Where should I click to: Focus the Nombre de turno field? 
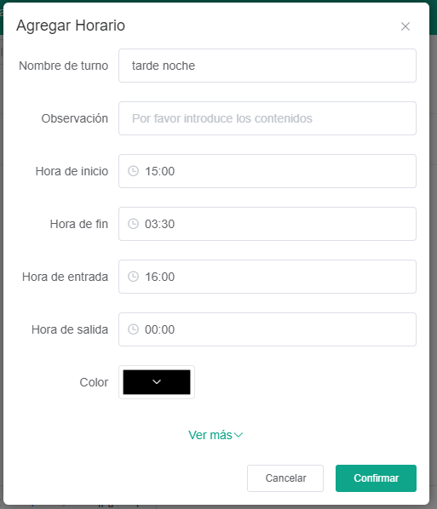[x=267, y=66]
